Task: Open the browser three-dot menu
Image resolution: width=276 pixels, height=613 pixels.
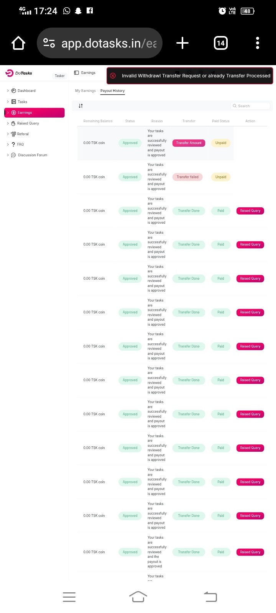Action: 258,43
